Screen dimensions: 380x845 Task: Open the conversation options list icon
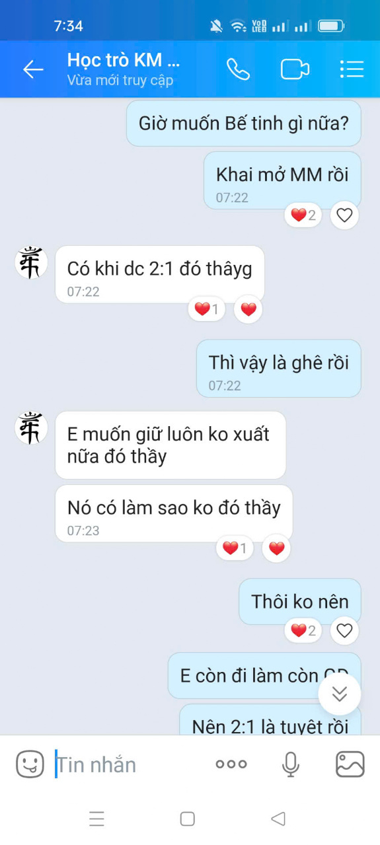click(352, 69)
